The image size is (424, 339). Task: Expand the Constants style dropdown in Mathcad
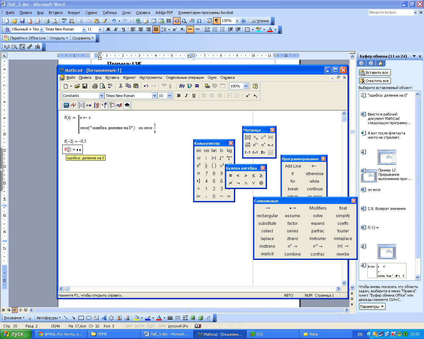coord(101,96)
